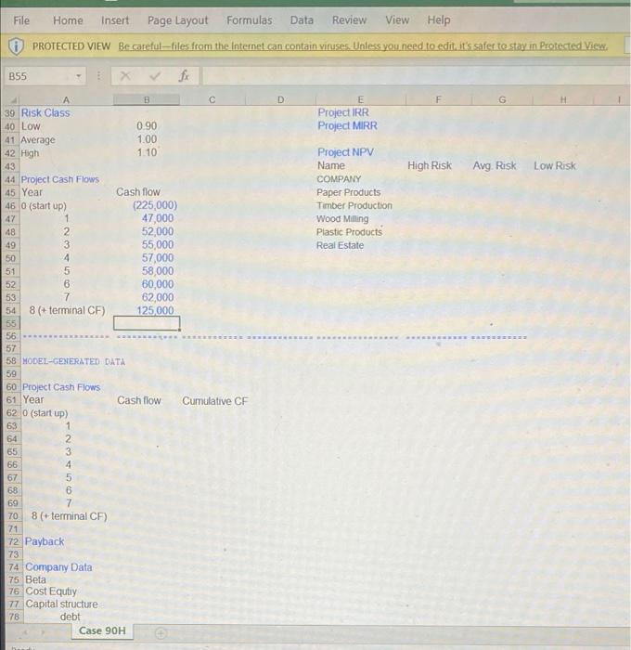Screen dimensions: 631x650
Task: Select column G header
Action: click(x=502, y=100)
